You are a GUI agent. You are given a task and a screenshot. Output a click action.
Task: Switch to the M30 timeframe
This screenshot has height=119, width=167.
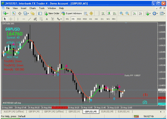point(85,19)
